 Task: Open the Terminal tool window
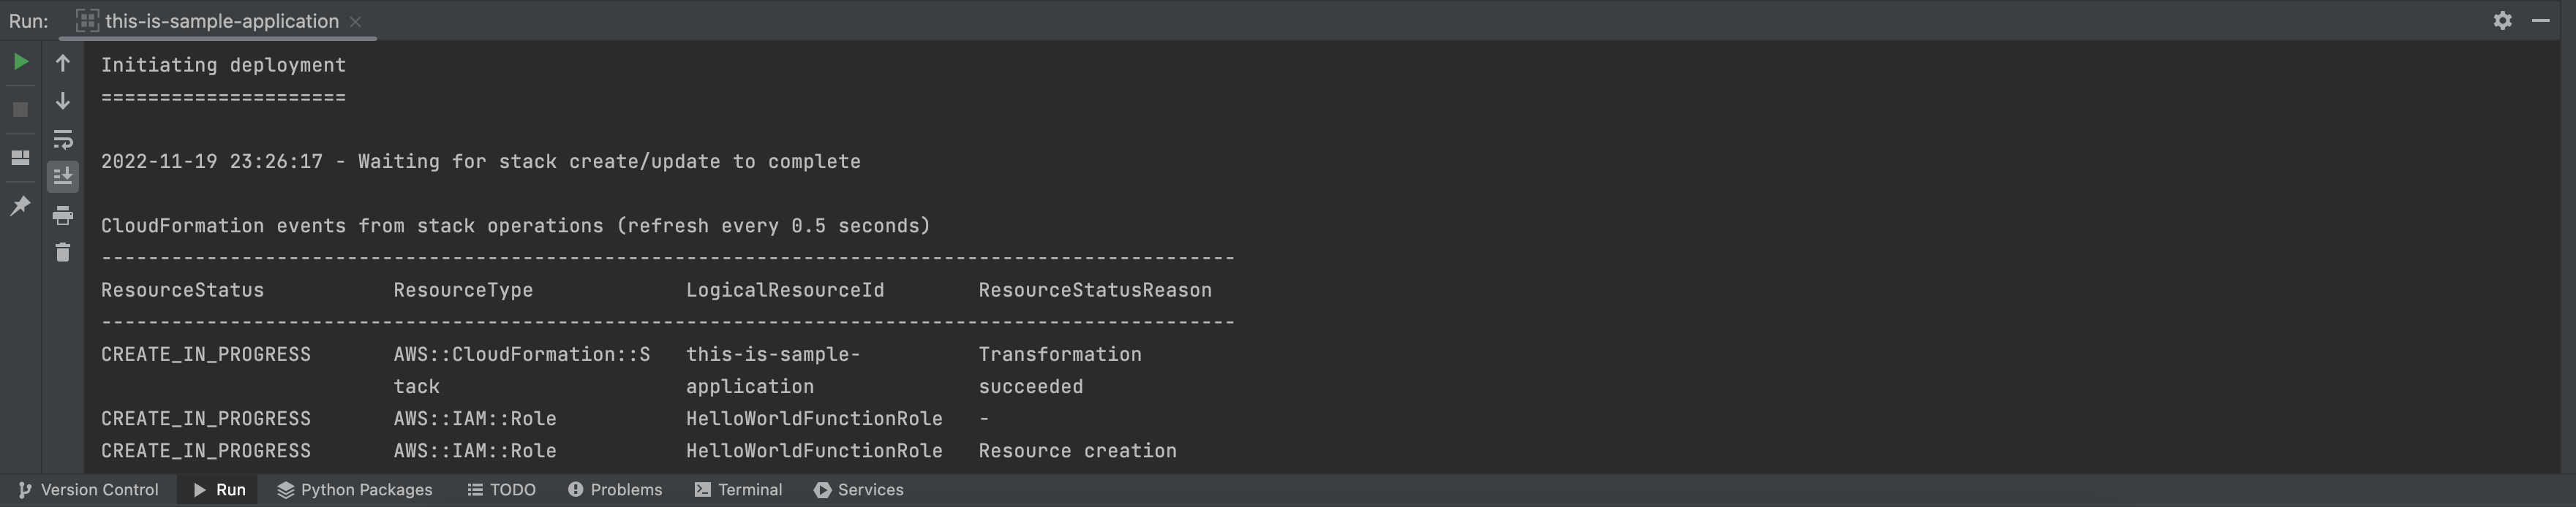739,490
